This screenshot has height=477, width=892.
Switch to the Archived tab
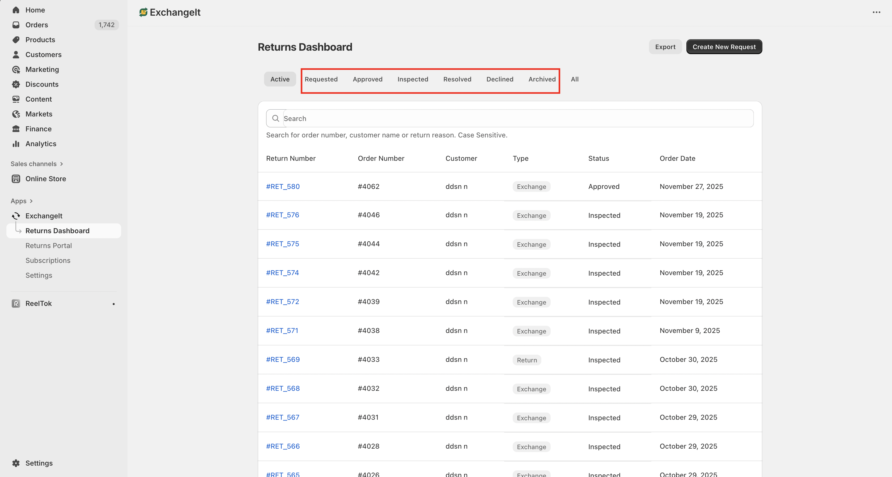click(542, 79)
